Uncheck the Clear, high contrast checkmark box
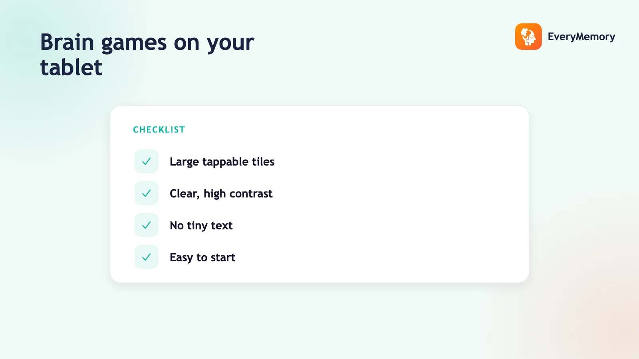 (x=147, y=193)
